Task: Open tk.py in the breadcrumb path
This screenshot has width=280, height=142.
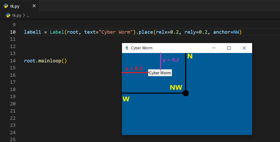Action: pyautogui.click(x=17, y=15)
